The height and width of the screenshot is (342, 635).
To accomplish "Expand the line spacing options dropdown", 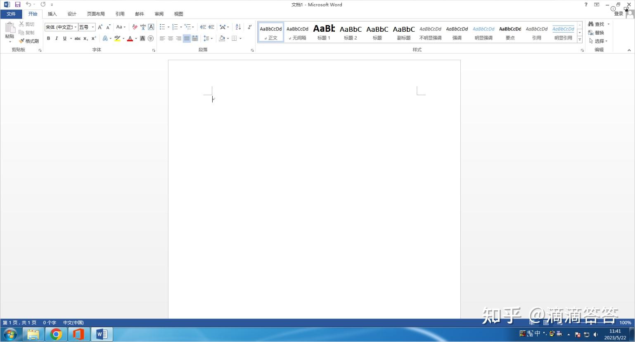I will (x=211, y=38).
